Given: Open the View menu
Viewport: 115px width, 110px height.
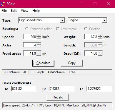Looking at the screenshot, I should tap(24, 11).
